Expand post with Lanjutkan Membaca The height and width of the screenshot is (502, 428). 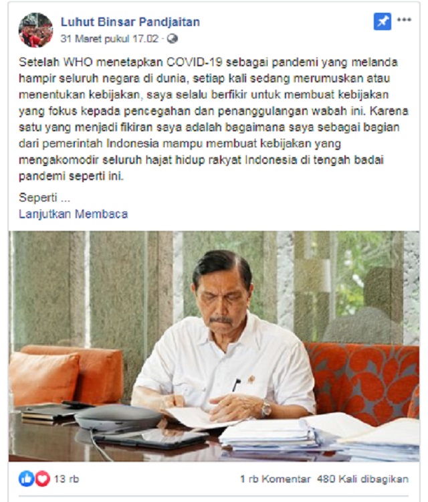pyautogui.click(x=74, y=214)
